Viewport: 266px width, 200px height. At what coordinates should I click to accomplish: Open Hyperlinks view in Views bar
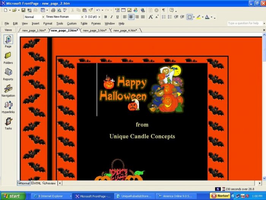point(8,107)
